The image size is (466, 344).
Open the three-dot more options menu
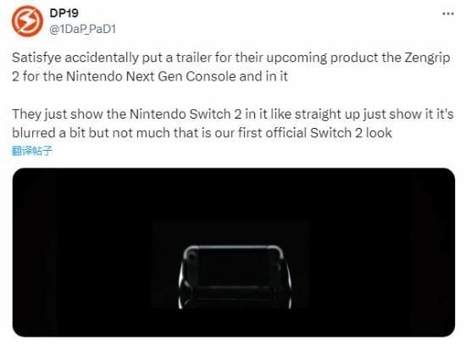[x=448, y=14]
